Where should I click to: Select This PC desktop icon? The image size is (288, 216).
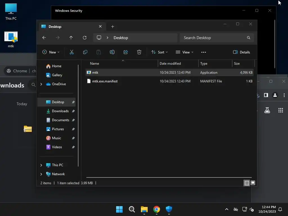11,12
